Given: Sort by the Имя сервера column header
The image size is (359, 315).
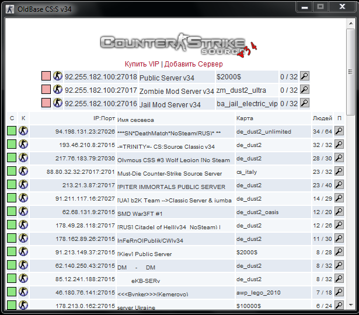Looking at the screenshot, I should [x=135, y=120].
